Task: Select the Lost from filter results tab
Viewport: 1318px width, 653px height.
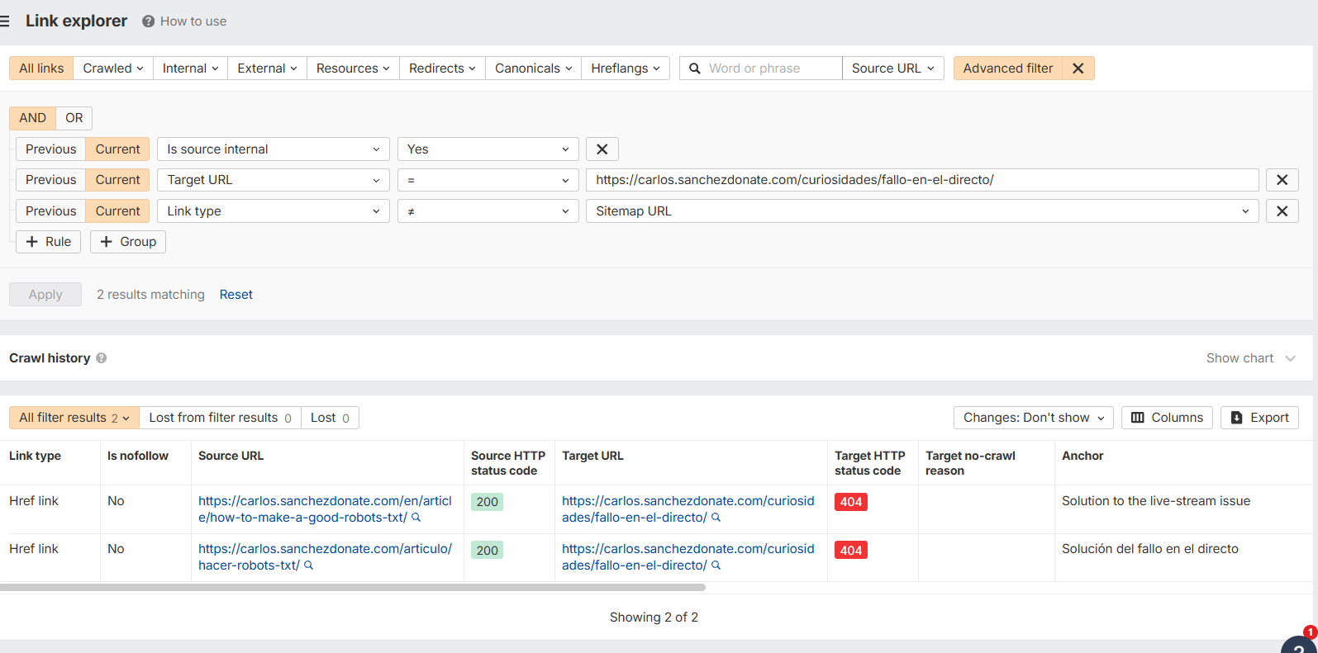Action: click(220, 418)
